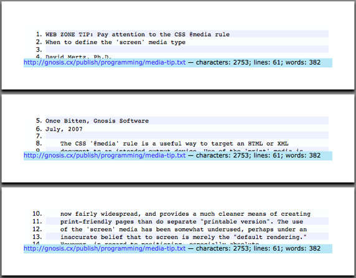Click the 'WEB ZONE TIP' title line

coord(138,34)
